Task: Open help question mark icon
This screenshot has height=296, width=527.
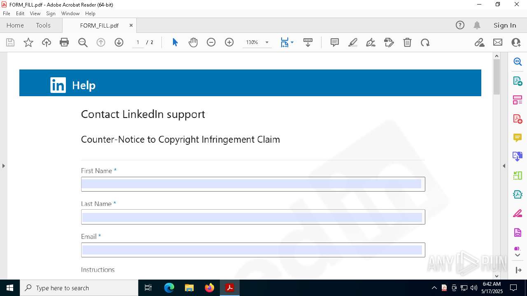Action: coord(460,25)
